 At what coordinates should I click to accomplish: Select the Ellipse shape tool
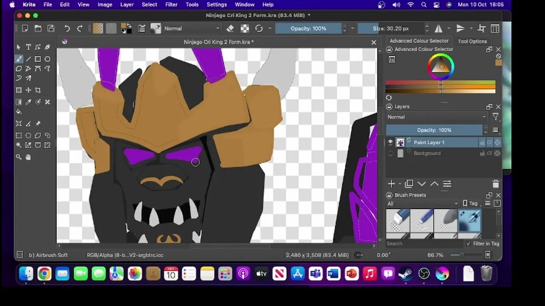click(47, 59)
